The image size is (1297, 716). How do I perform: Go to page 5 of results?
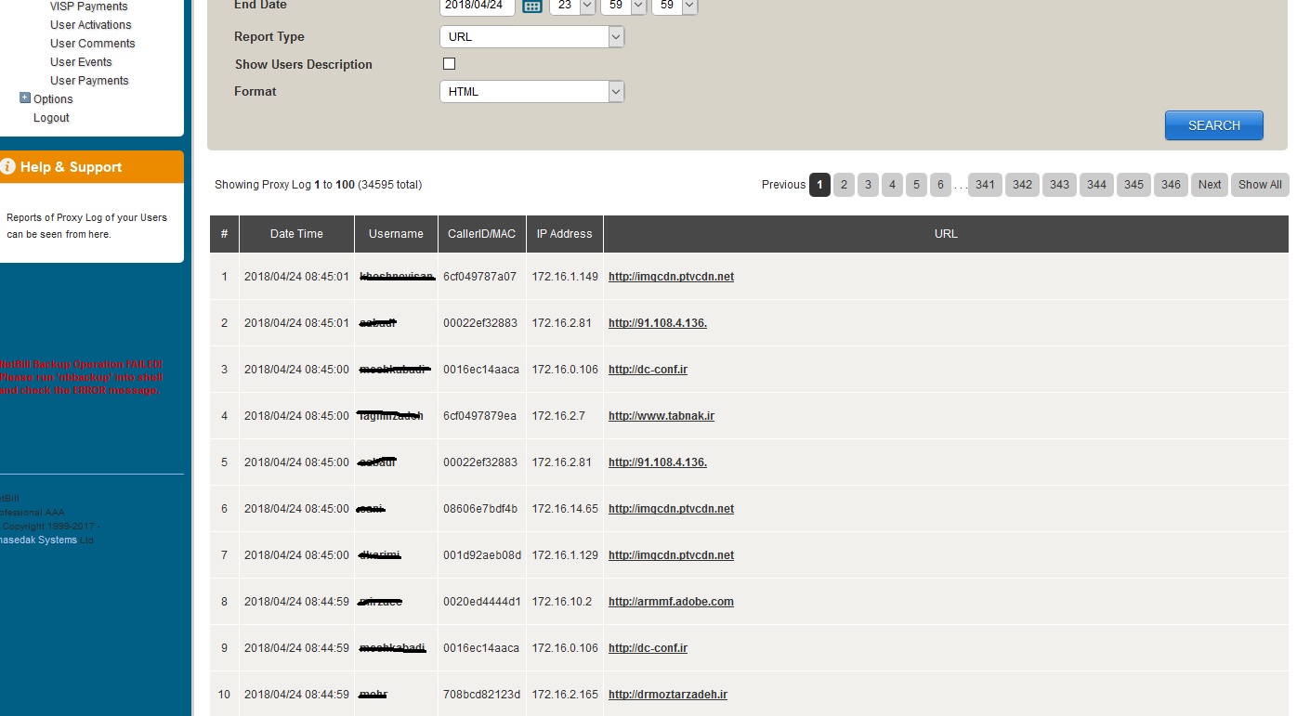point(916,185)
